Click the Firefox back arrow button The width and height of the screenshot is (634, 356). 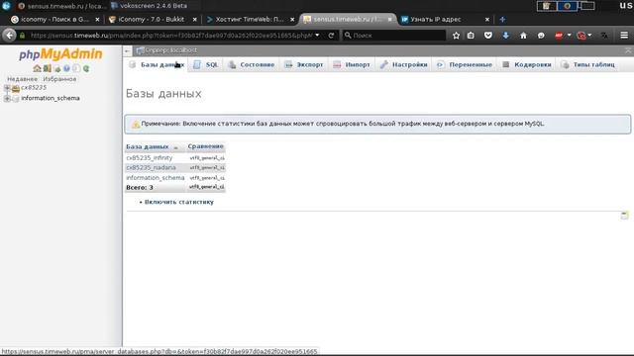[x=9, y=36]
